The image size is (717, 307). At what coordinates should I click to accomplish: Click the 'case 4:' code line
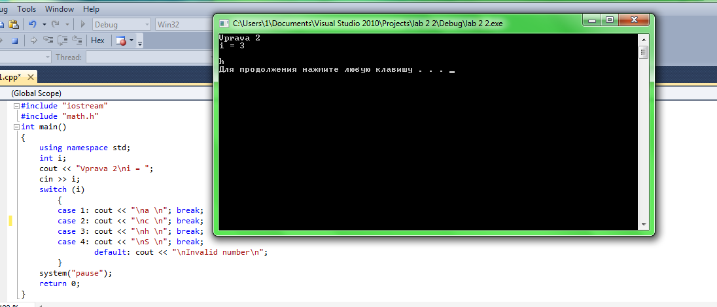(130, 242)
